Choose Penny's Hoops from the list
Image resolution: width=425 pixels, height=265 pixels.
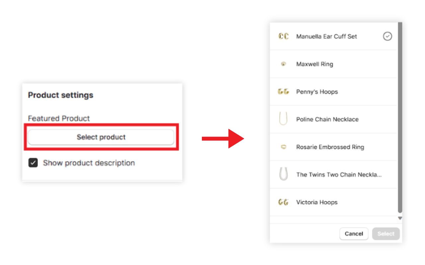(317, 92)
